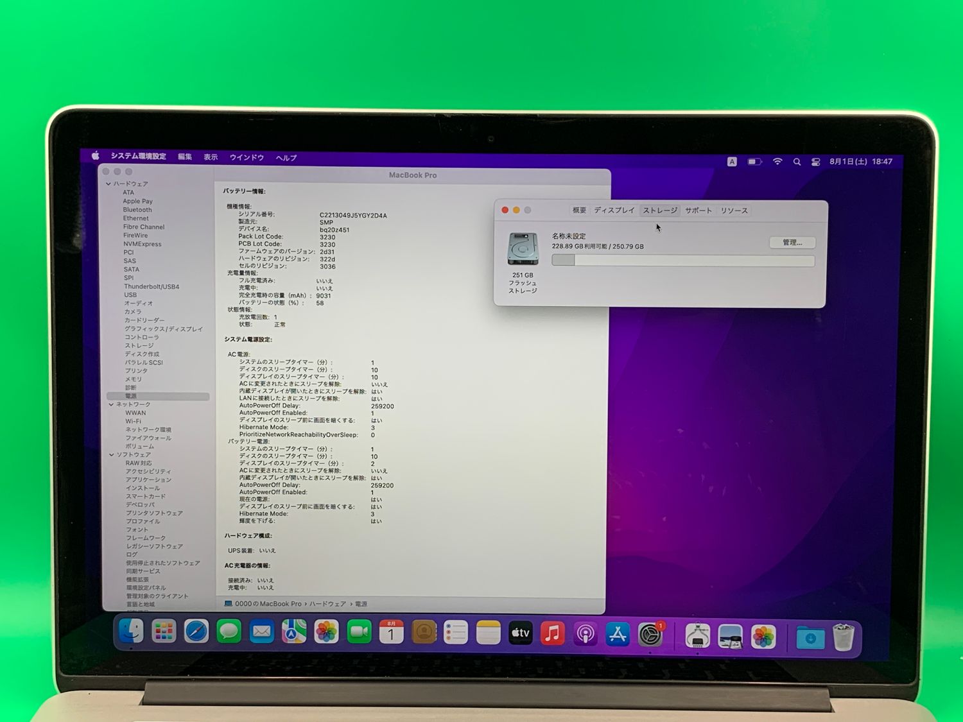Select インストール in the sidebar

(143, 488)
